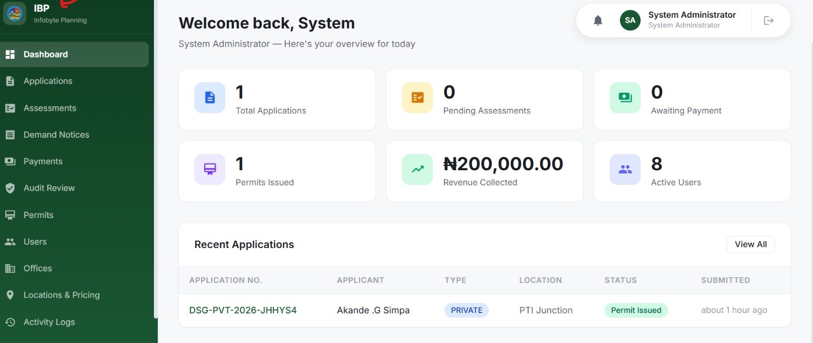
Task: Open the Payments section
Action: (x=43, y=162)
